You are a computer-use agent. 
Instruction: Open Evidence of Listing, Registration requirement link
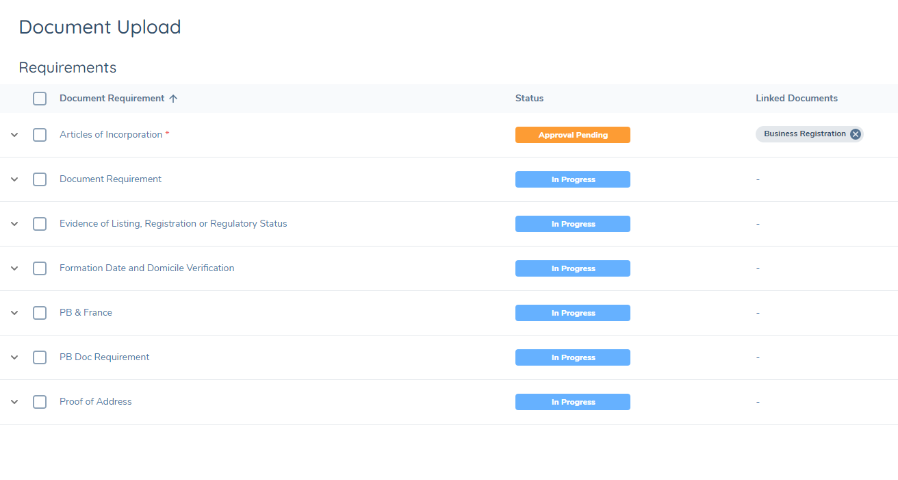click(x=173, y=224)
